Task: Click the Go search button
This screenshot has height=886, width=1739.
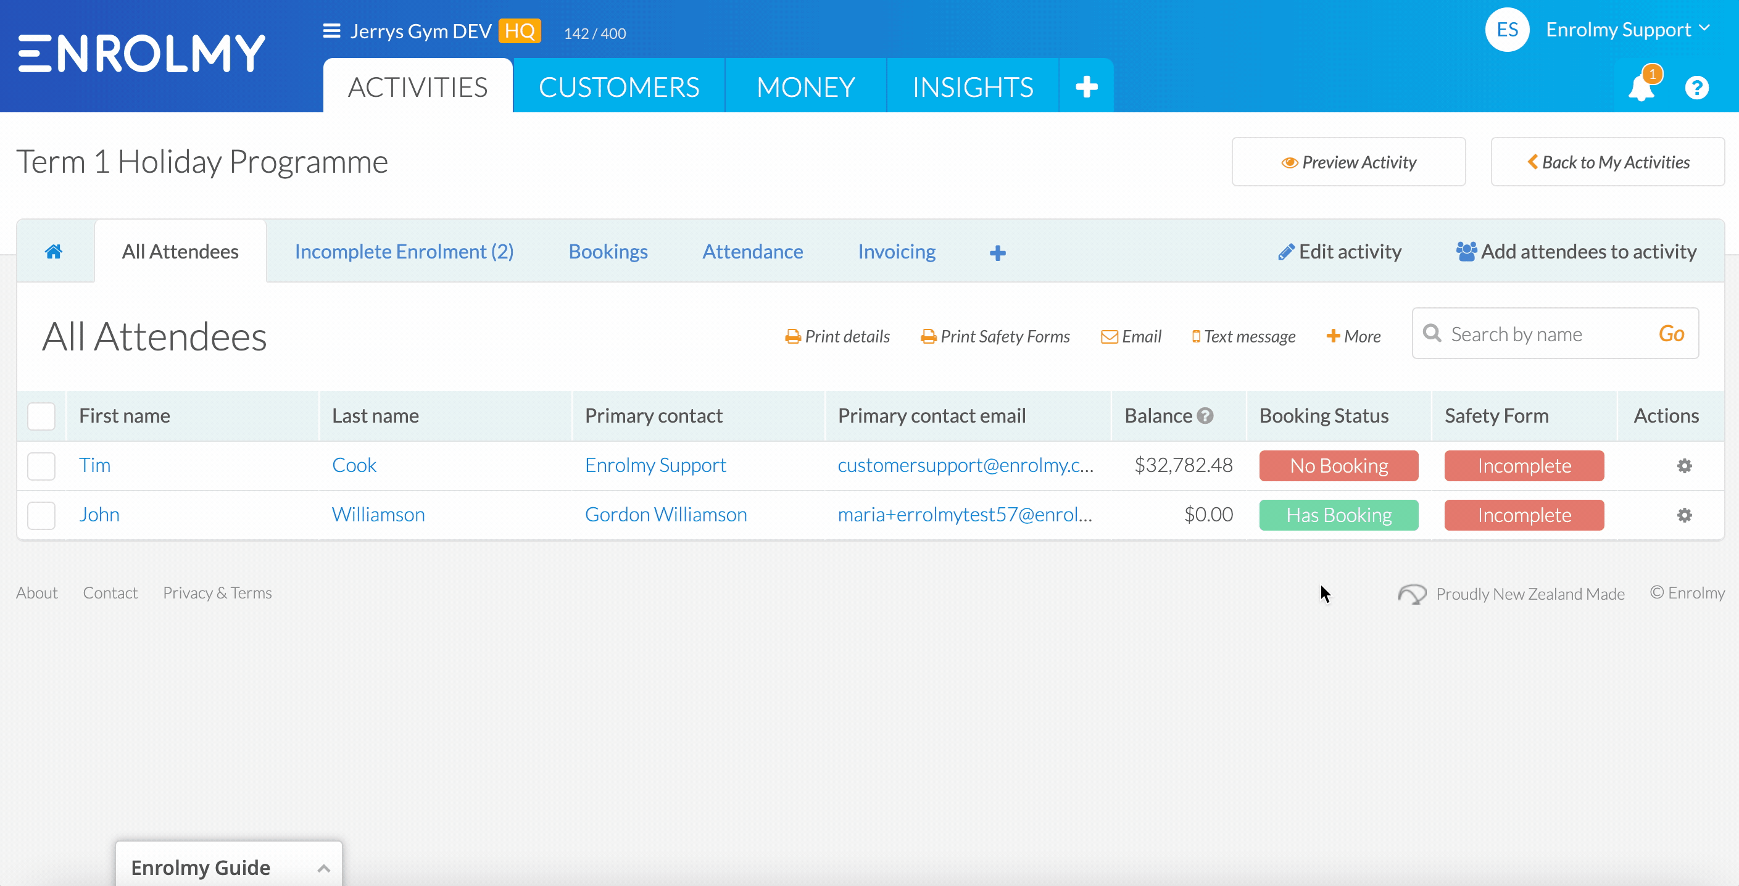Action: pyautogui.click(x=1672, y=333)
